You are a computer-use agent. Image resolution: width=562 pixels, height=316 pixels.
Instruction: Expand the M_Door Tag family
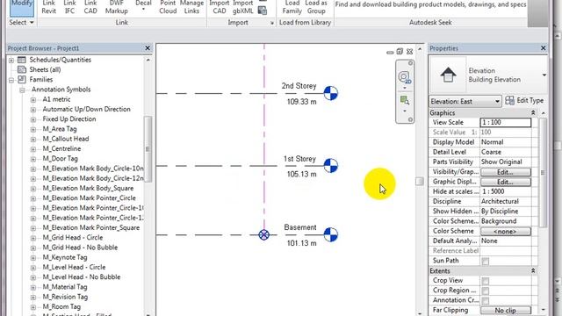point(33,159)
